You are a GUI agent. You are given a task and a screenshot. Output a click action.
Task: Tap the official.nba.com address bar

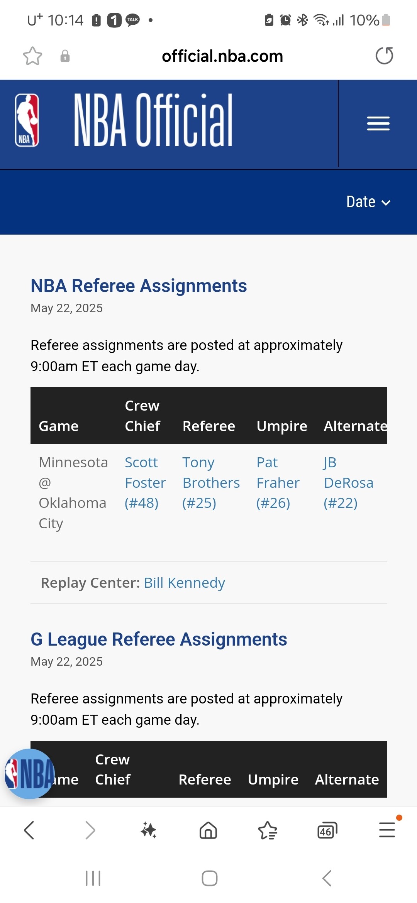pos(222,56)
